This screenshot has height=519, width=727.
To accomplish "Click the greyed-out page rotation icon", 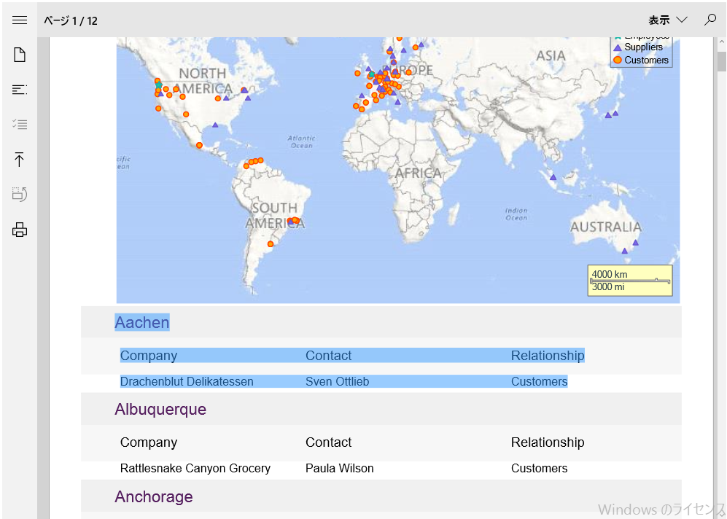I will (20, 194).
